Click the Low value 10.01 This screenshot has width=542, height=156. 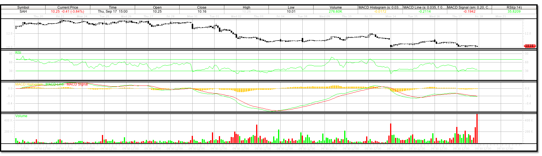291,12
